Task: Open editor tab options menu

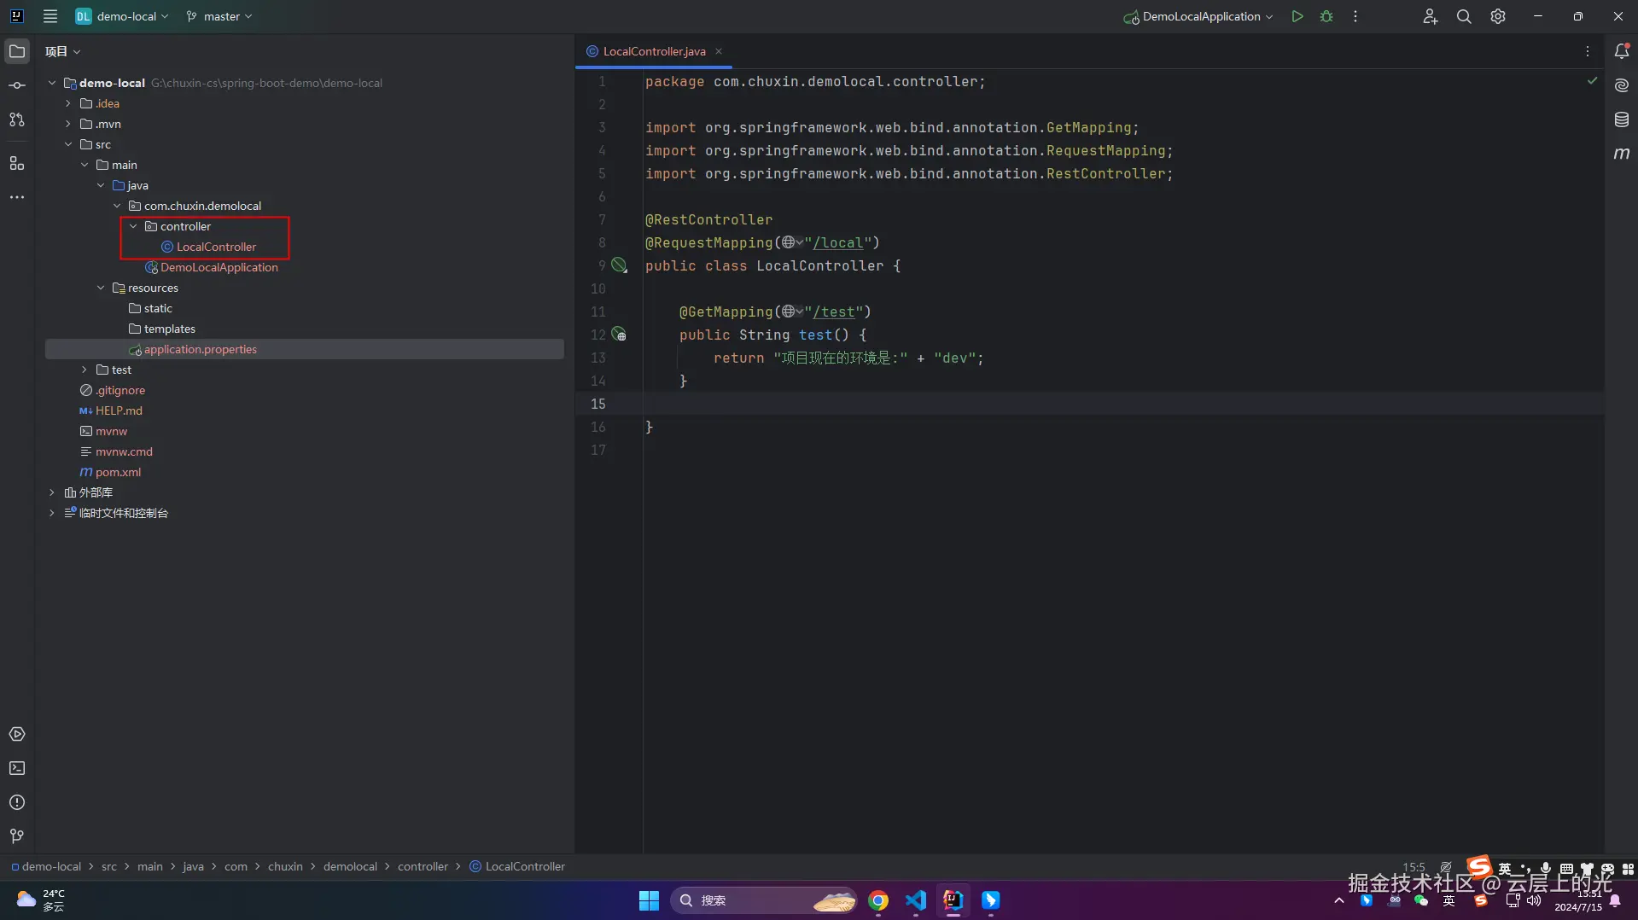Action: coord(1588,51)
